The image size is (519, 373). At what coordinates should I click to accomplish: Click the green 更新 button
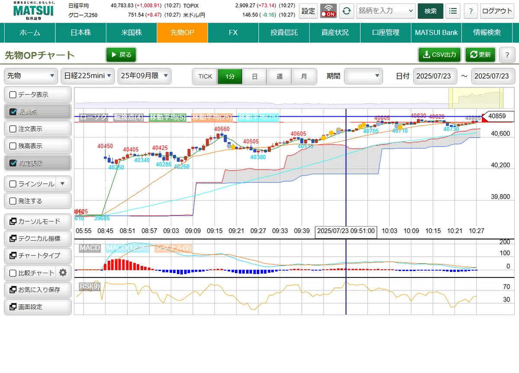pos(480,55)
